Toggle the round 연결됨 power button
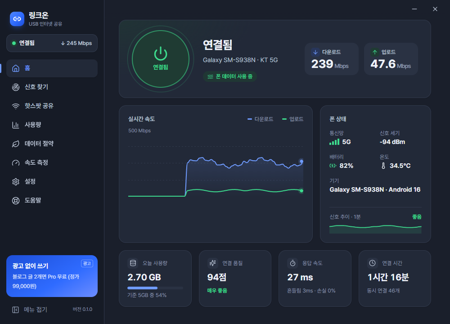 pyautogui.click(x=161, y=59)
